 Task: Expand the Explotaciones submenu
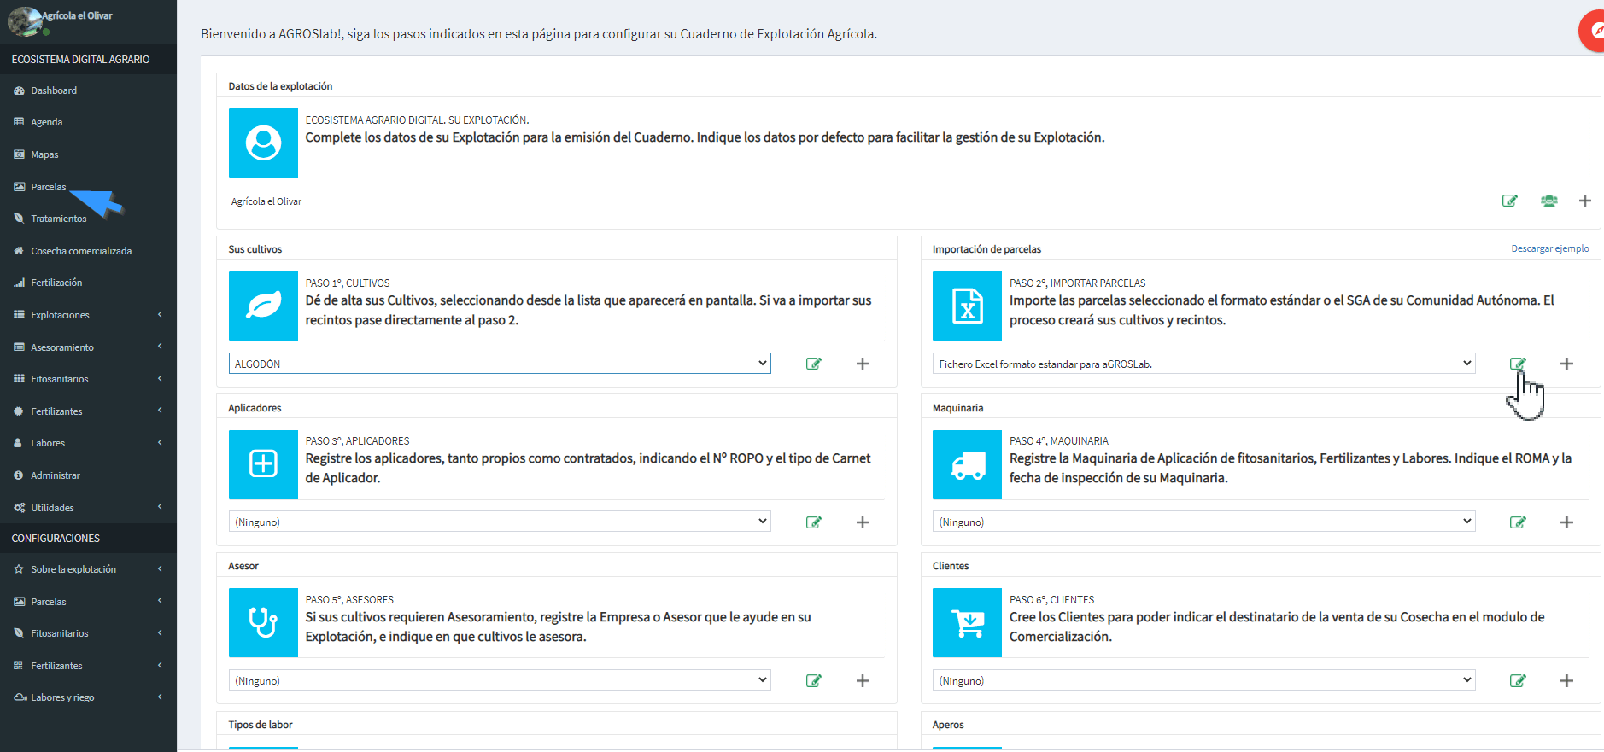click(x=88, y=315)
